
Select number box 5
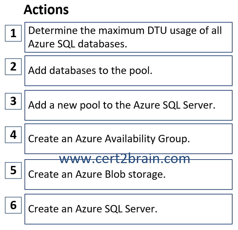coord(13,170)
